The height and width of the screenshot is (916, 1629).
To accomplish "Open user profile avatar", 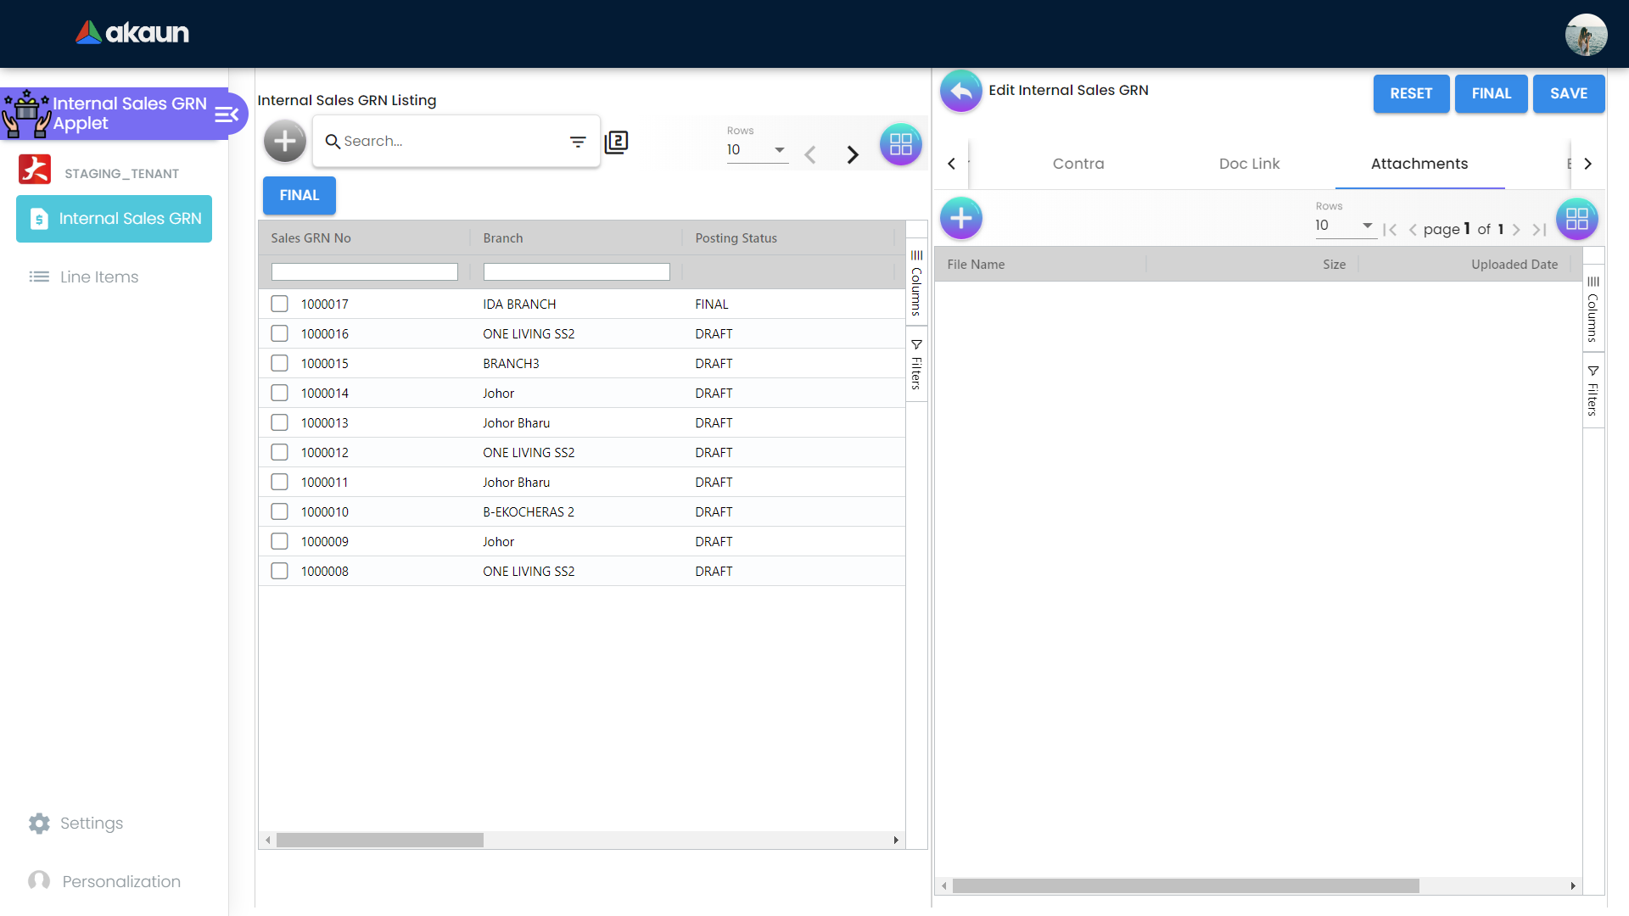I will pos(1586,35).
